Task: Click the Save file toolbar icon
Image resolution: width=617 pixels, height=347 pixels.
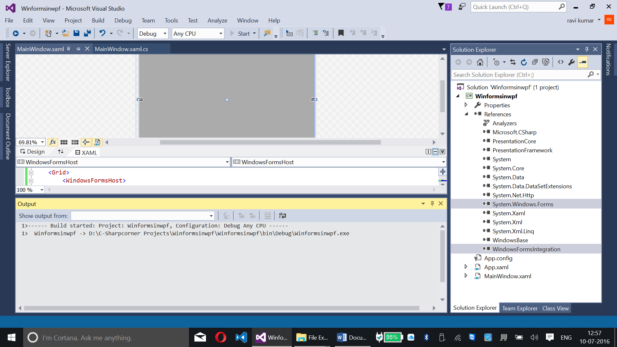Action: pos(76,33)
